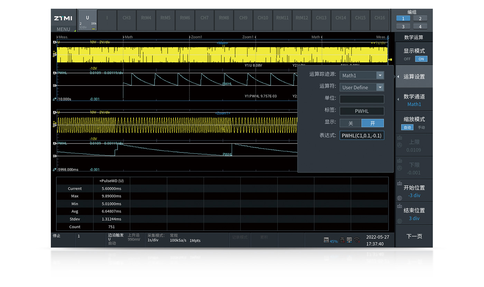Click the ZLMI logo
The height and width of the screenshot is (287, 484).
pyautogui.click(x=63, y=18)
